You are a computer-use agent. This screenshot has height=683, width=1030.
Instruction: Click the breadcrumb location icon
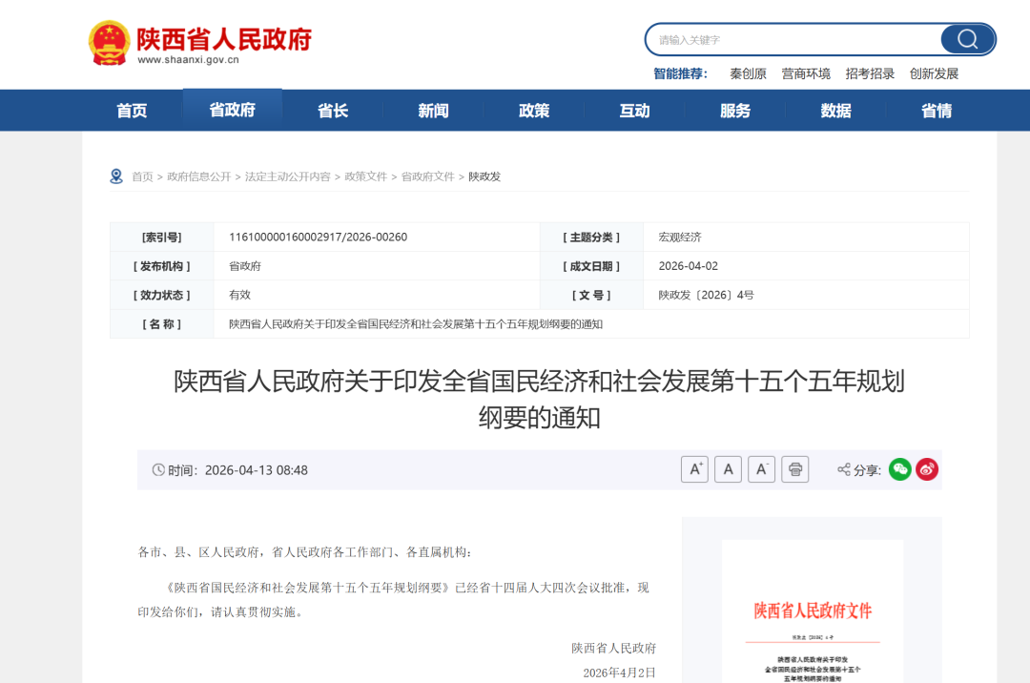(x=116, y=176)
